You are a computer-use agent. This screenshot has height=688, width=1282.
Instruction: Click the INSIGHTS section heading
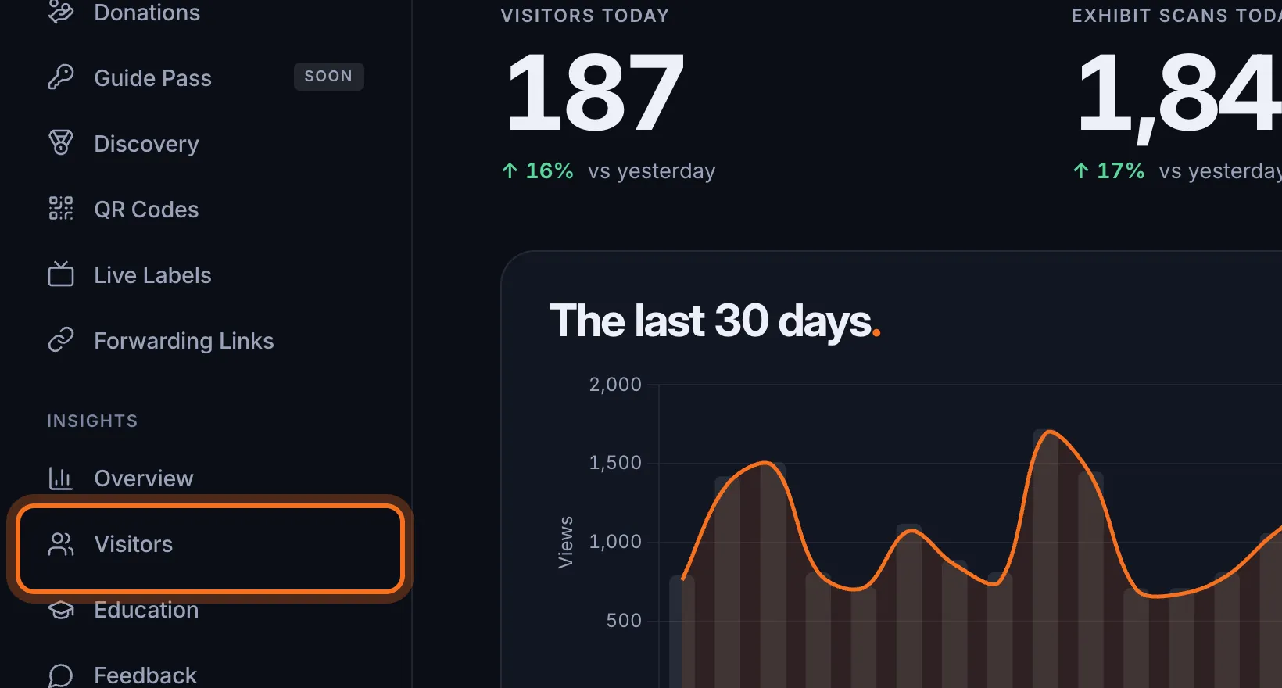[92, 421]
